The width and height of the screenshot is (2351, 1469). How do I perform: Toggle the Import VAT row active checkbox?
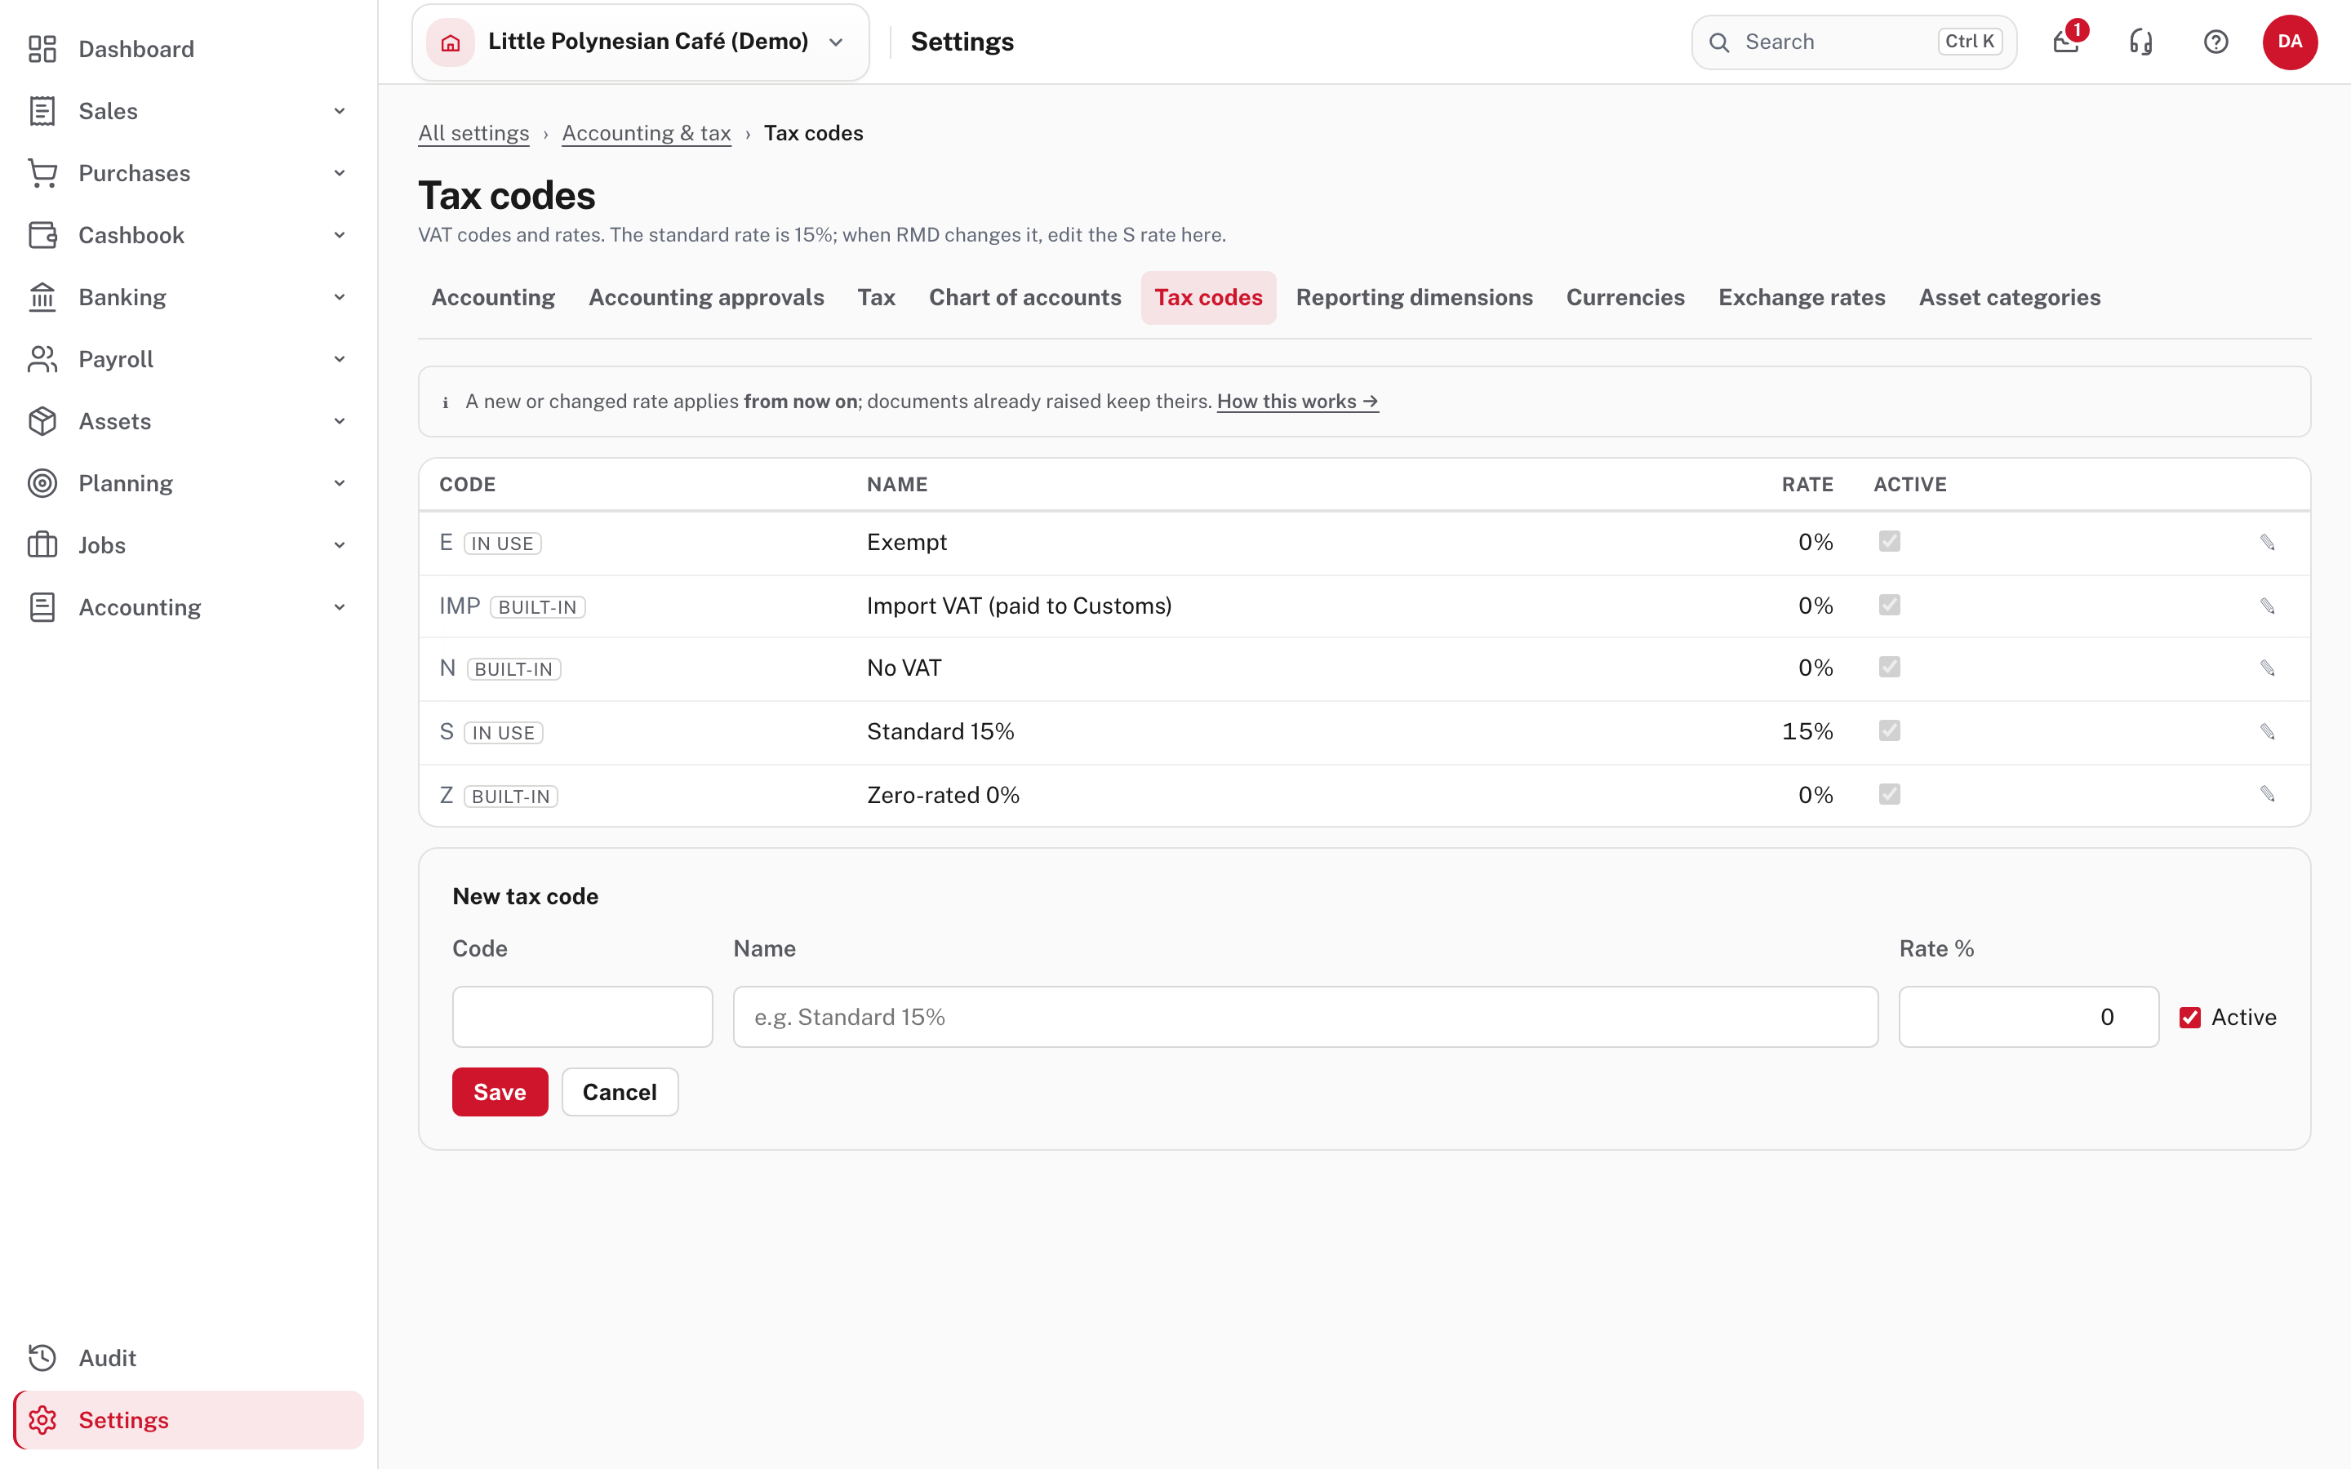click(x=1890, y=606)
